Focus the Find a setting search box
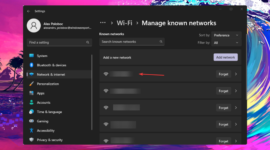 pyautogui.click(x=59, y=42)
